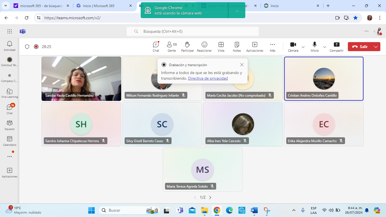The width and height of the screenshot is (386, 217).
Task: Open the Directiva de privacidad link
Action: [x=208, y=78]
